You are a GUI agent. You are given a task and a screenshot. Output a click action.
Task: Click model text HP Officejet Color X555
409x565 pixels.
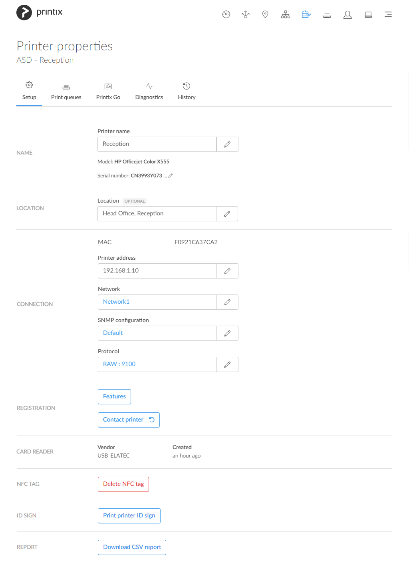tap(142, 162)
